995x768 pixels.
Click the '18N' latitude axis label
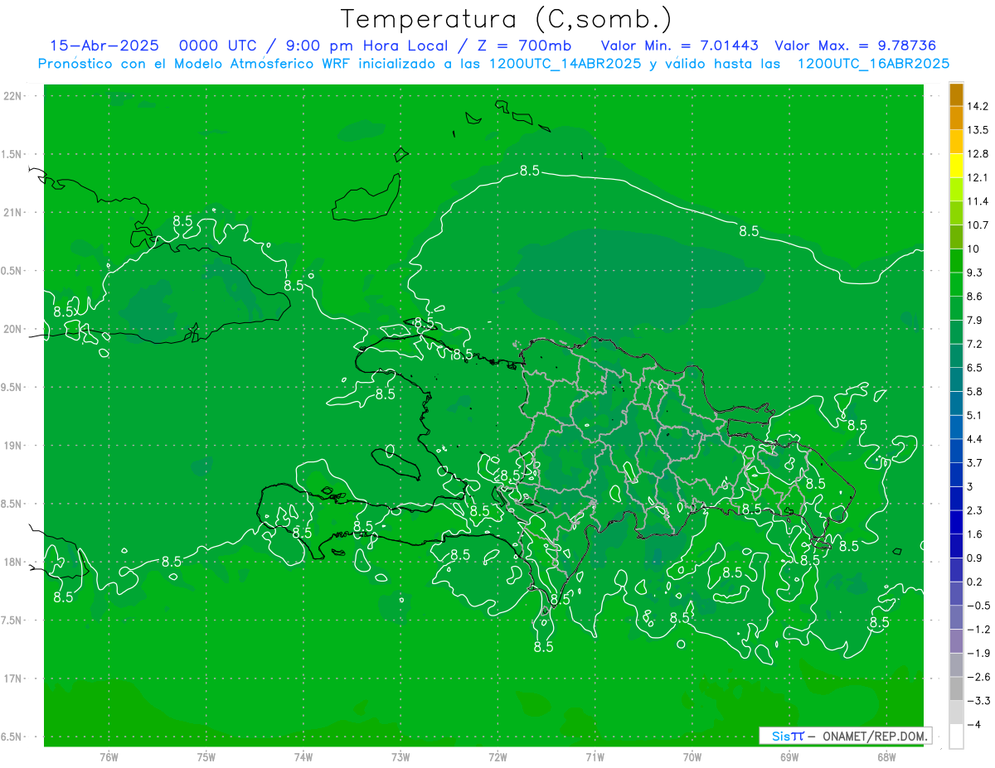click(x=12, y=563)
